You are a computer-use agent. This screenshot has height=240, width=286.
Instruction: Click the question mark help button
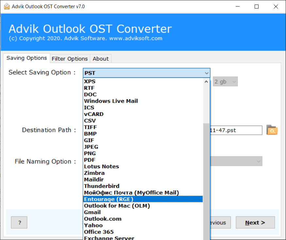point(19,222)
